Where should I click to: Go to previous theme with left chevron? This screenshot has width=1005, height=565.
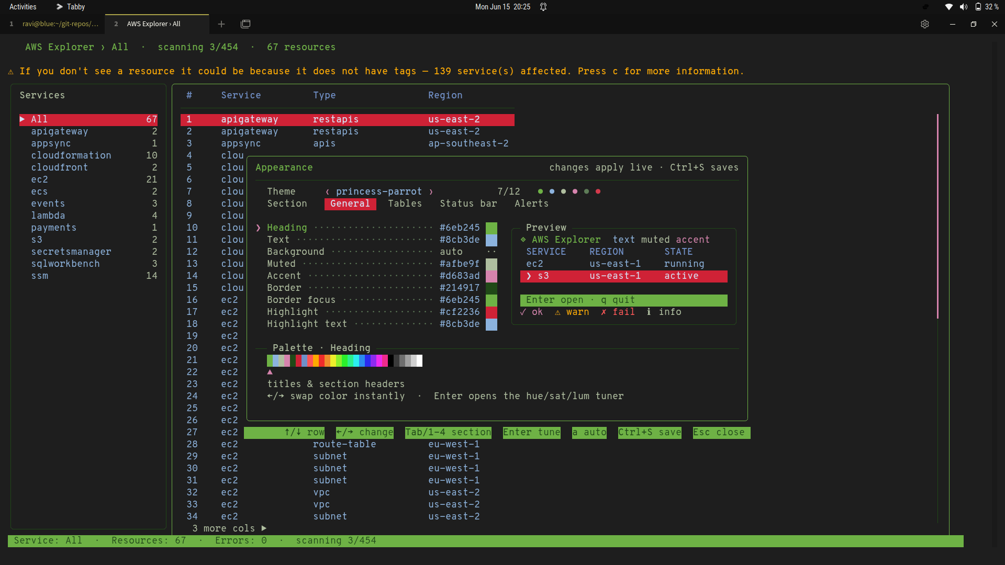point(328,191)
